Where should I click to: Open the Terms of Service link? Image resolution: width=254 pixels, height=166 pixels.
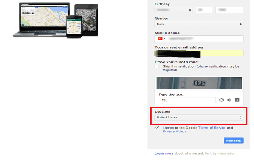(x=212, y=128)
